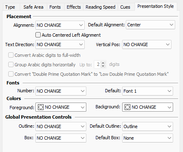This screenshot has height=152, width=183.
Task: Switch to the Safe Area tab
Action: click(33, 7)
